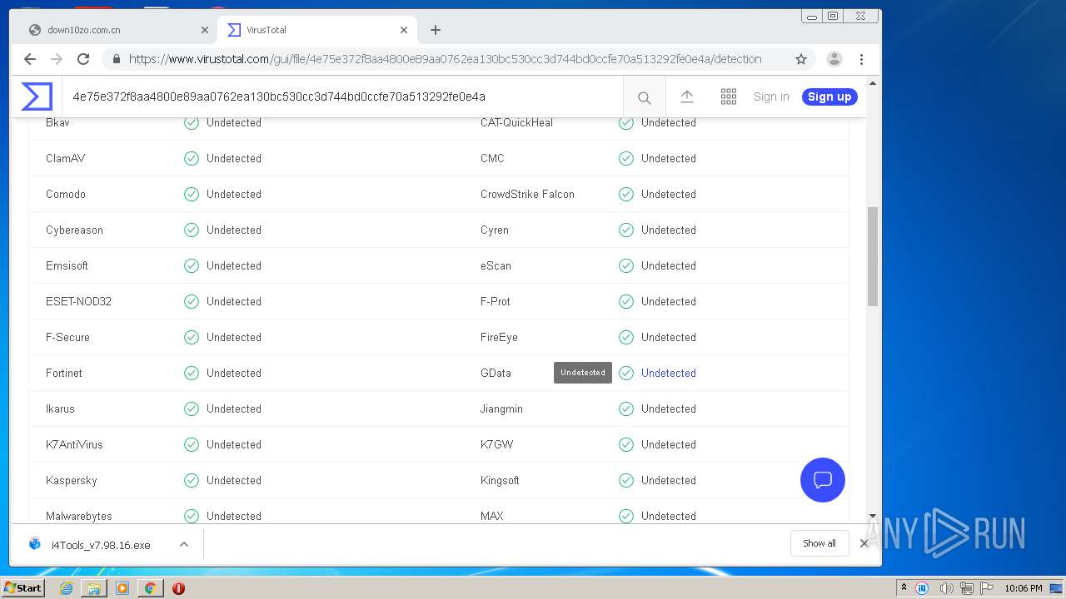
Task: Click the Fortinet engine name
Action: pos(64,373)
